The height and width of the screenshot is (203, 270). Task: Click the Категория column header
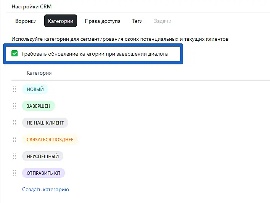pos(39,73)
